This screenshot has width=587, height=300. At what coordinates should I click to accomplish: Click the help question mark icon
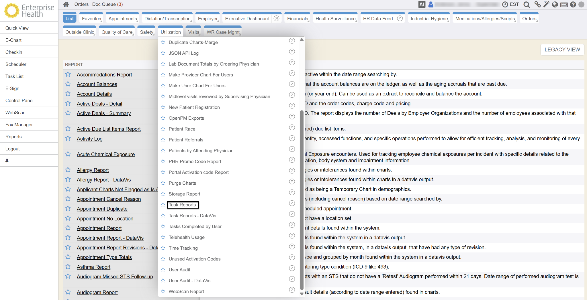[573, 4]
